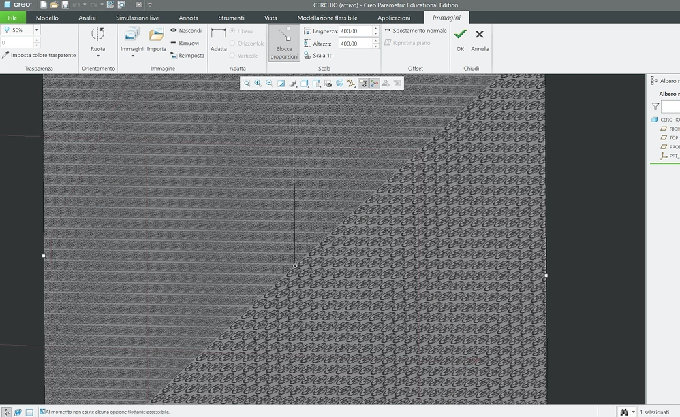
Task: Open the search filter dropdown in status bar
Action: click(x=633, y=411)
